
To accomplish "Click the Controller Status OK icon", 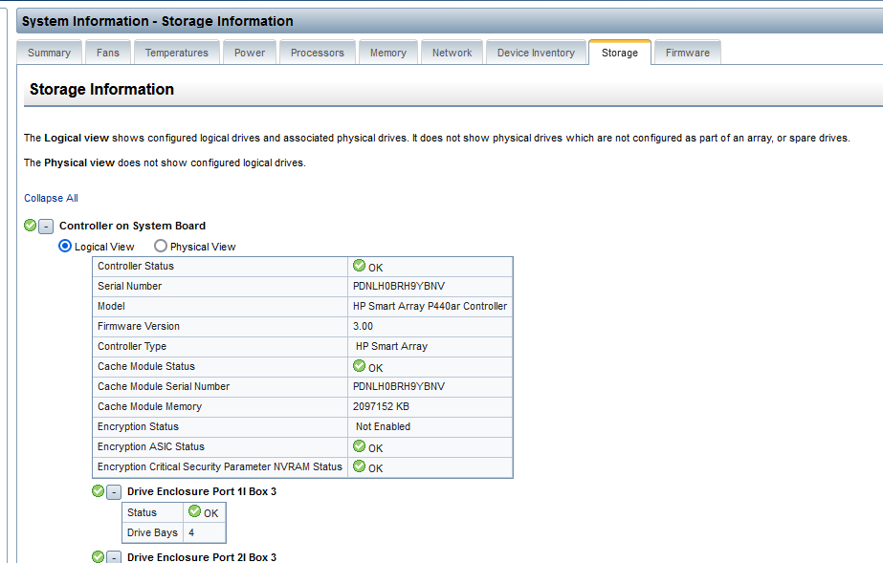I will [x=360, y=266].
